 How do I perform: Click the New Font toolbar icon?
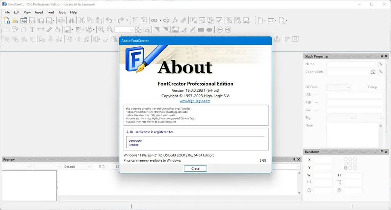[x=7, y=20]
